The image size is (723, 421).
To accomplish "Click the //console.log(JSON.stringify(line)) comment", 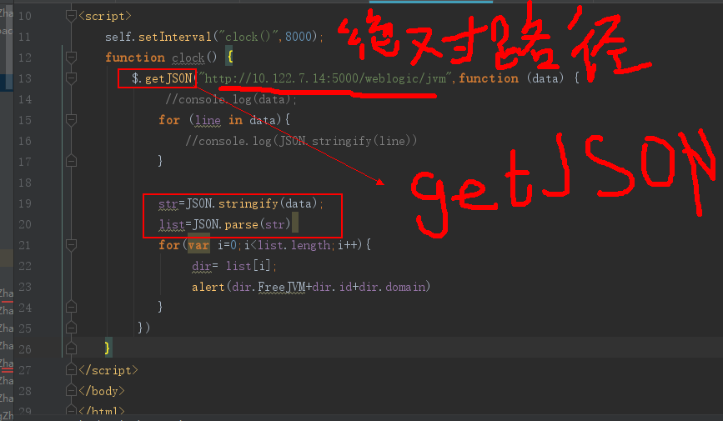I will point(301,141).
